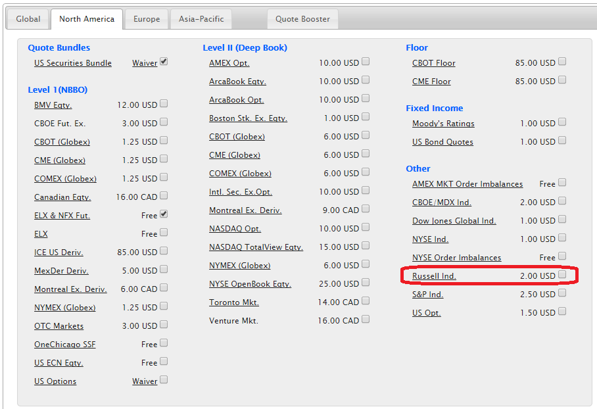
Task: Tick the CBOE Fut. Ex. checkbox
Action: 164,122
